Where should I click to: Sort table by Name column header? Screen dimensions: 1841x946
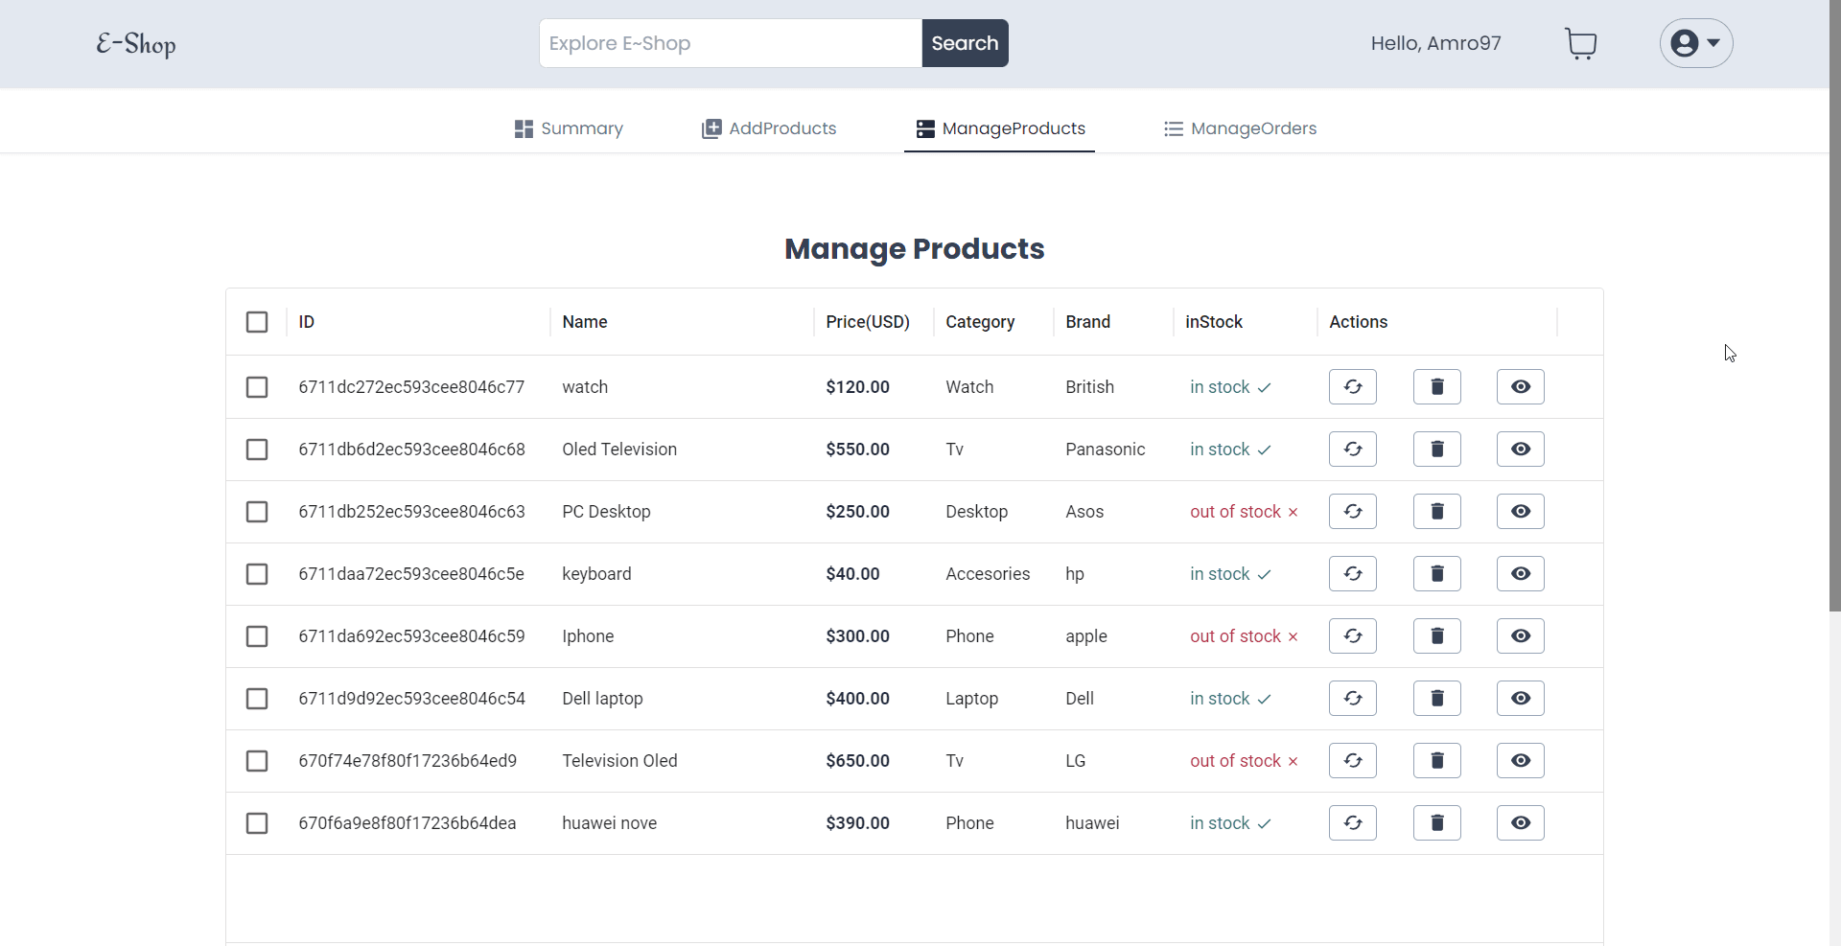click(584, 322)
